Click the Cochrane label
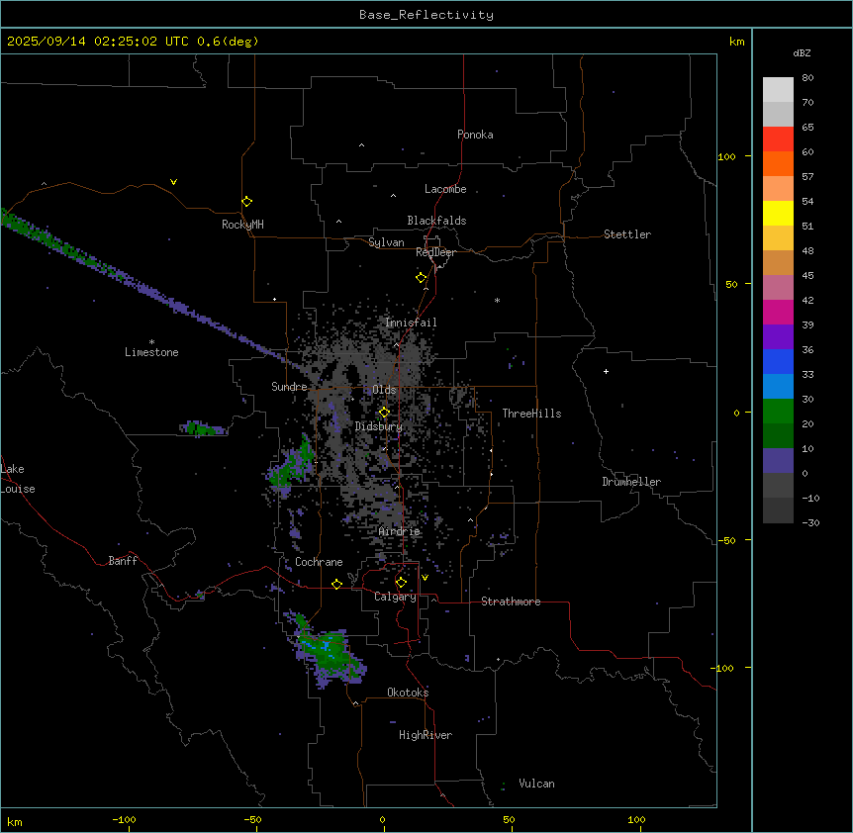 click(x=319, y=562)
